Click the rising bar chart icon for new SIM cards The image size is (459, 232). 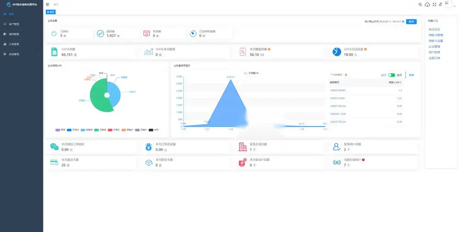click(x=148, y=52)
